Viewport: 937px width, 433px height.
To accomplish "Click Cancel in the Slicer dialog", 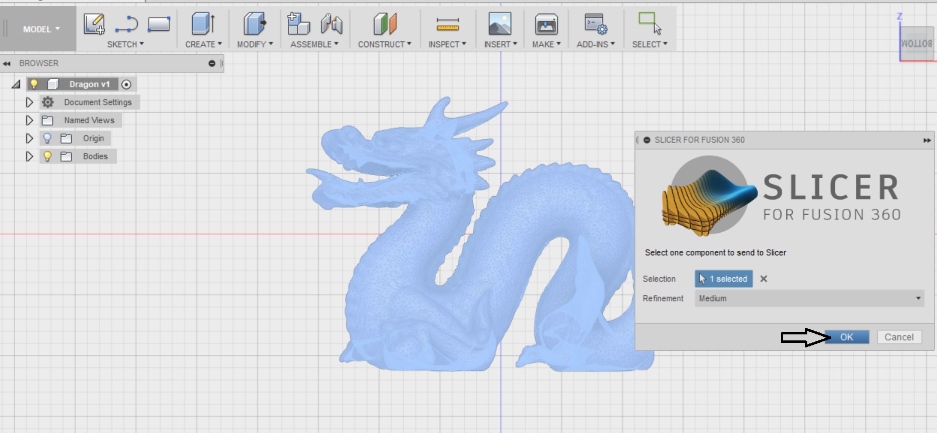I will (x=899, y=337).
